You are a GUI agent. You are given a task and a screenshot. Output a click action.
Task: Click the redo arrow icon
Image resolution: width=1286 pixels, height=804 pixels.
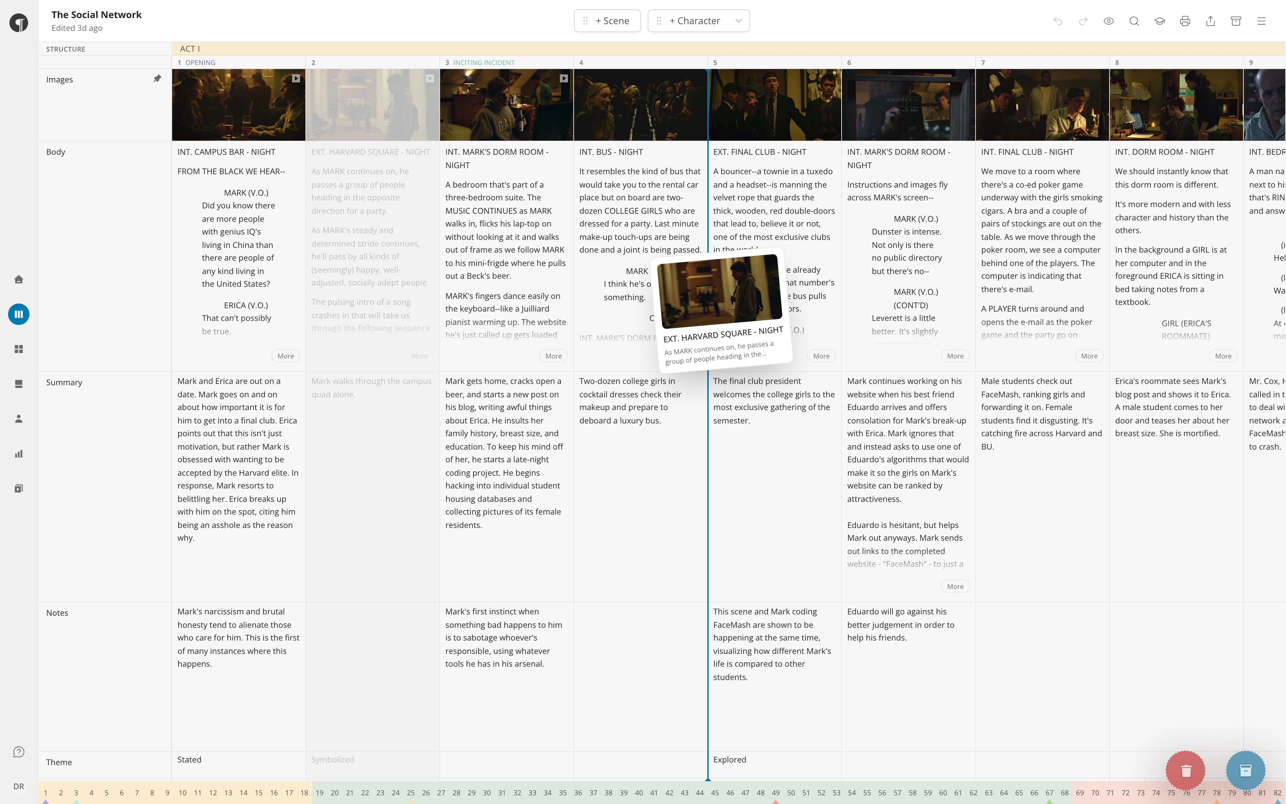1083,21
